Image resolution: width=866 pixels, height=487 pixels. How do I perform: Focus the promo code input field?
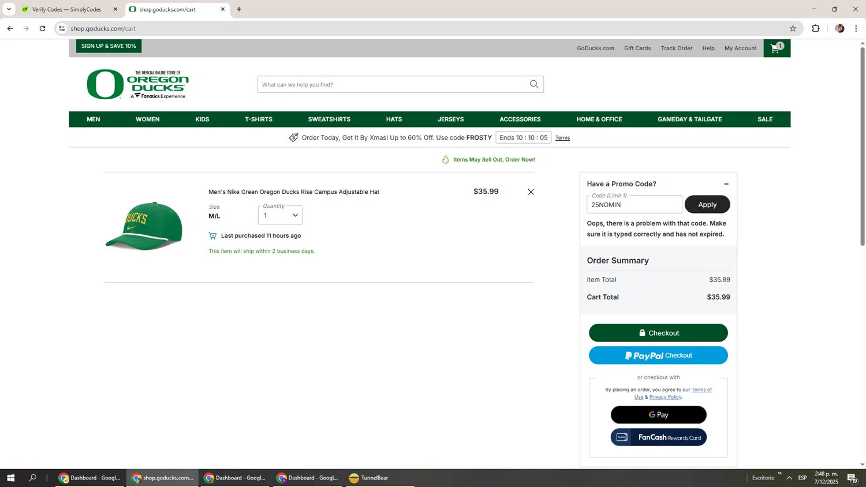tap(634, 204)
